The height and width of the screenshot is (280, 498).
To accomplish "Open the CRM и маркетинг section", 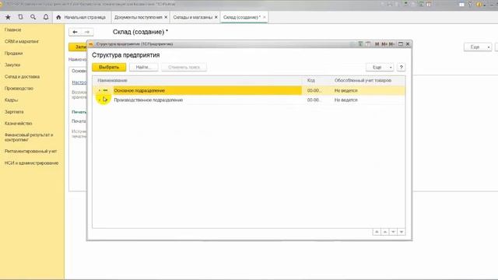I will click(x=22, y=41).
